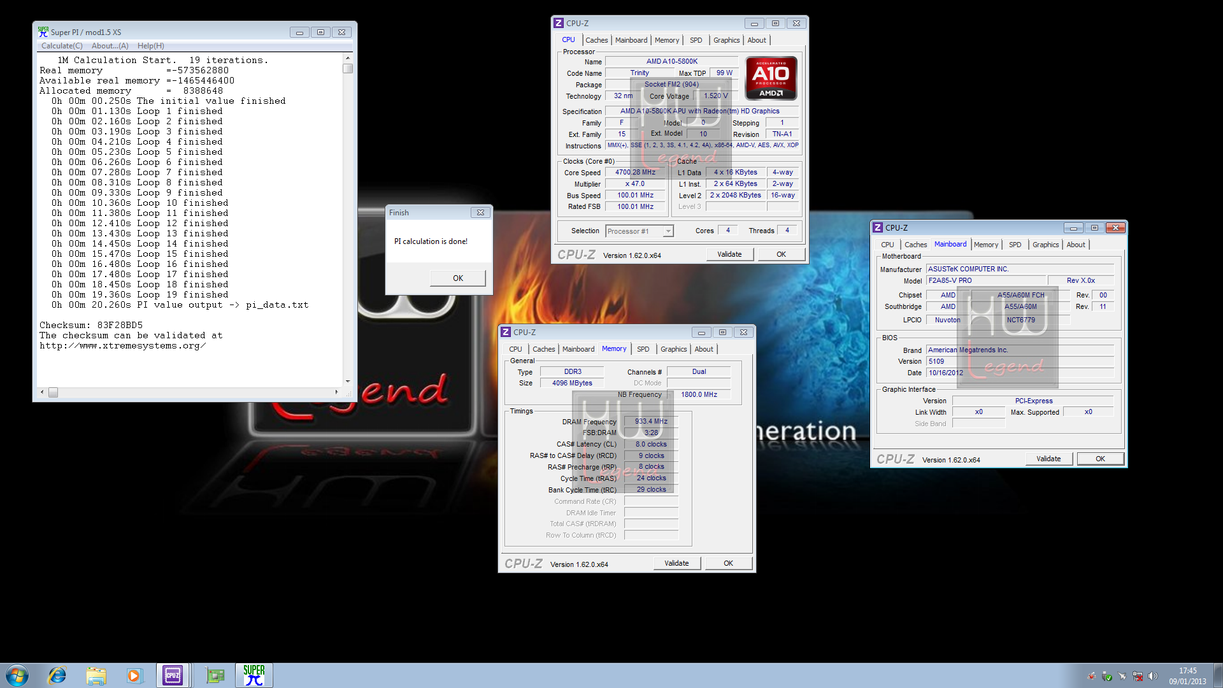Open Graphics tab in the Memory CPU-Z window

pyautogui.click(x=674, y=349)
